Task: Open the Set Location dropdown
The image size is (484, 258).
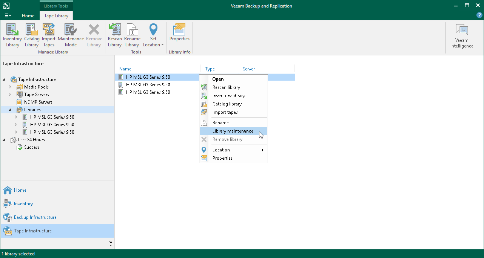Action: [153, 34]
